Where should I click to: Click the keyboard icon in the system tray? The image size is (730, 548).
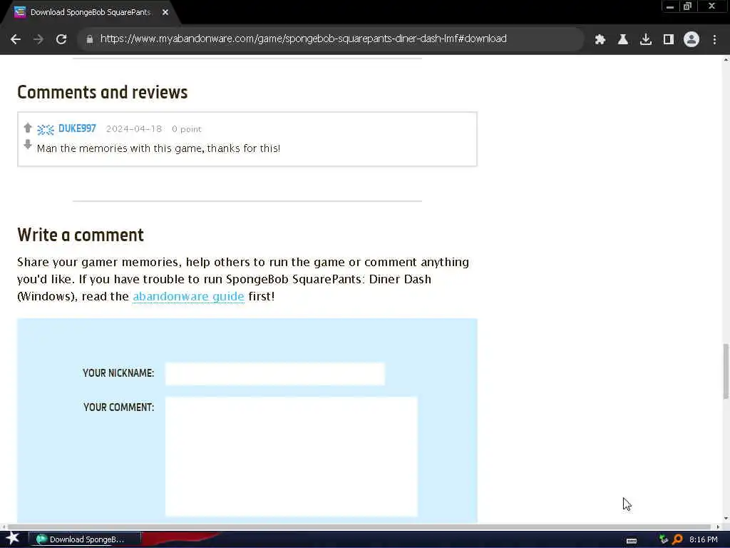pos(632,540)
